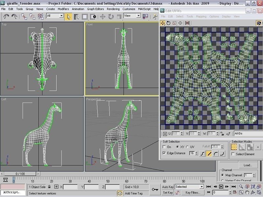This screenshot has height=197, width=263.
Task: Activate Select and Rotate in main toolbar
Action: (111, 17)
